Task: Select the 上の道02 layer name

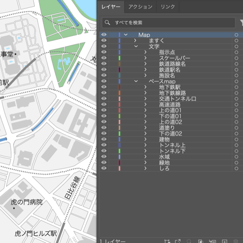Action: click(171, 122)
